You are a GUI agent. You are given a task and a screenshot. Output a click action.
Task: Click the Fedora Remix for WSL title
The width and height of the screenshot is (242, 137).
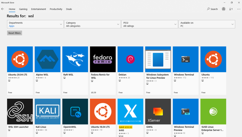tap(100, 76)
